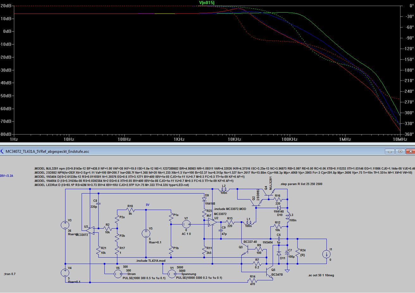Click the V3 voltage source symbol

(65, 225)
